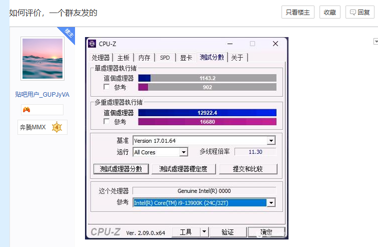Viewport: 378px width, 247px height.
Task: Open the 显卡 tab
Action: [186, 58]
